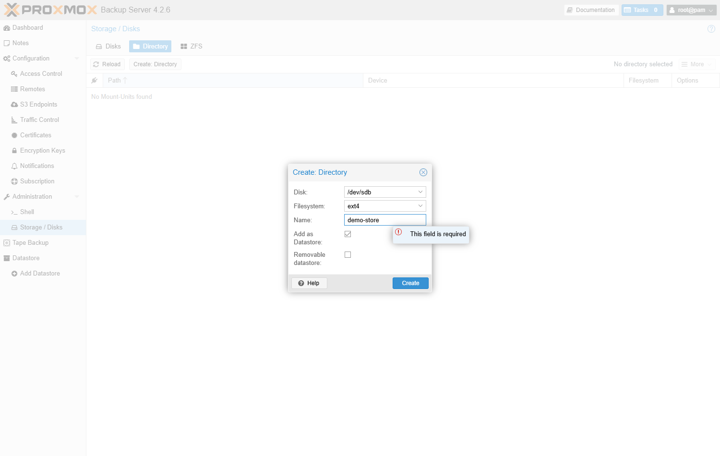Open the More dropdown menu
This screenshot has width=720, height=456.
(697, 64)
